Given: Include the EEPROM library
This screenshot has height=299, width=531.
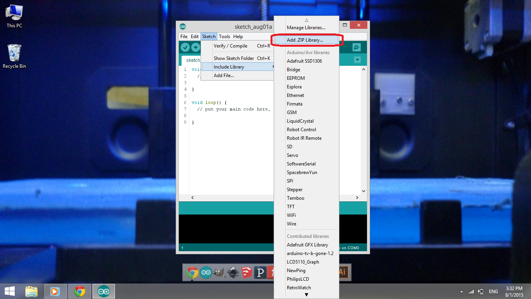Looking at the screenshot, I should click(x=306, y=78).
